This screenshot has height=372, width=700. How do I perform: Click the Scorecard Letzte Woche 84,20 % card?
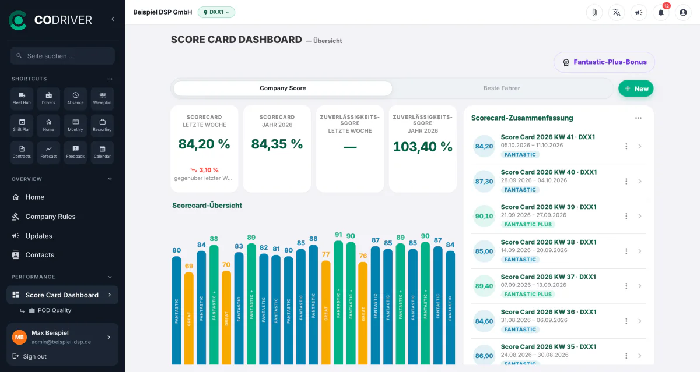[204, 148]
